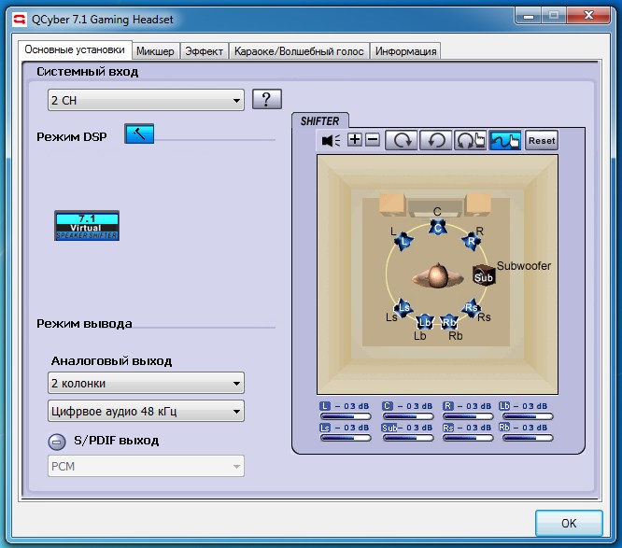Viewport: 622px width, 548px height.
Task: Open the Караоке/Волшебный голос tab
Action: [x=299, y=50]
